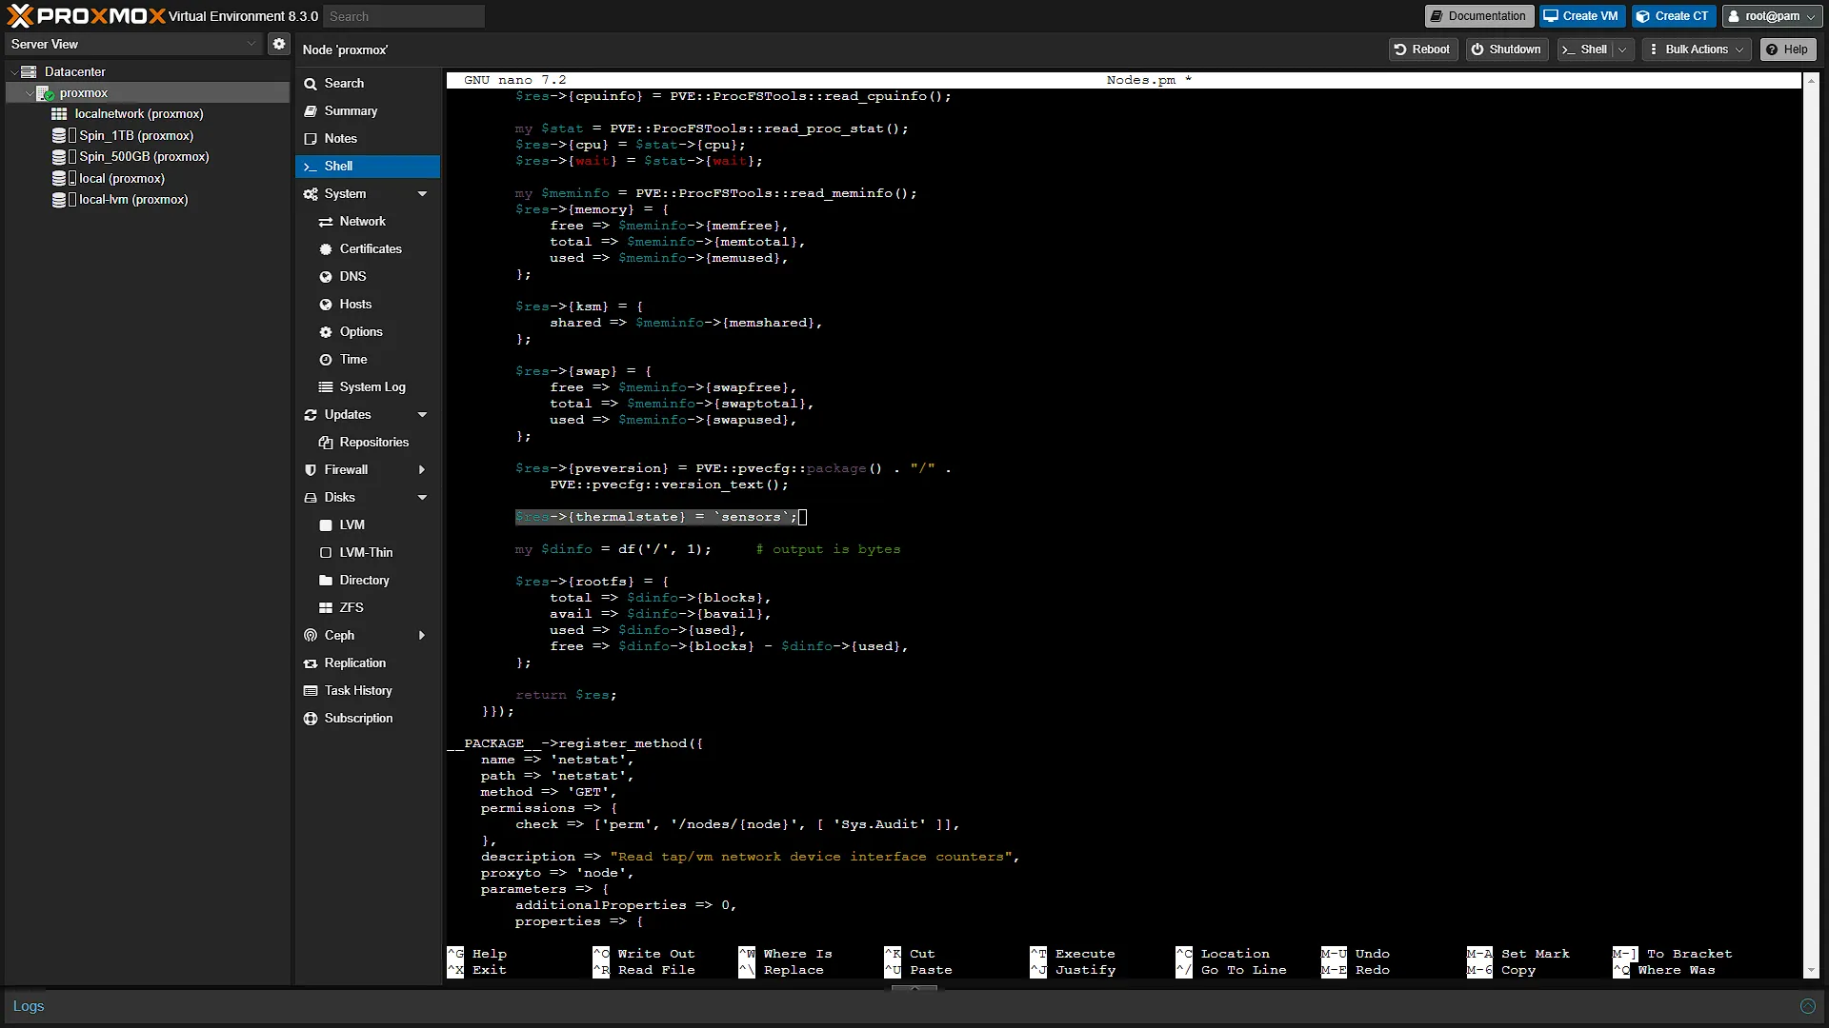Collapse the Disks submenu arrow
This screenshot has width=1829, height=1028.
(x=422, y=498)
